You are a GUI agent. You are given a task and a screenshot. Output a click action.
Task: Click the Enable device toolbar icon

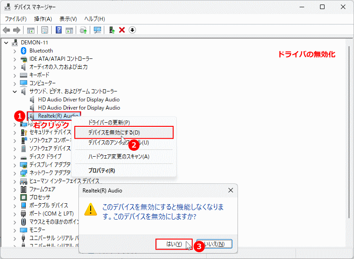(x=112, y=30)
